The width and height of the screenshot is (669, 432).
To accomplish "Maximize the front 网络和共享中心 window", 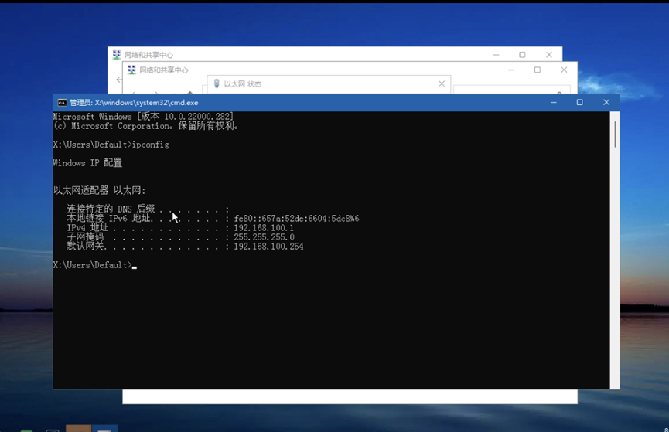I will click(538, 70).
